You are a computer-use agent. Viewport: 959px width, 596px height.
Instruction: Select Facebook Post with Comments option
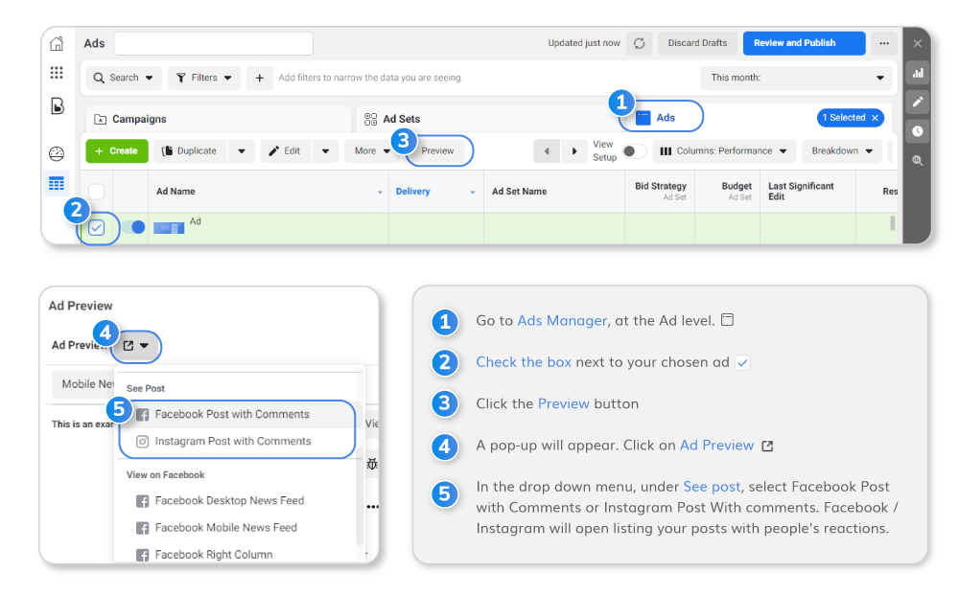pos(232,415)
